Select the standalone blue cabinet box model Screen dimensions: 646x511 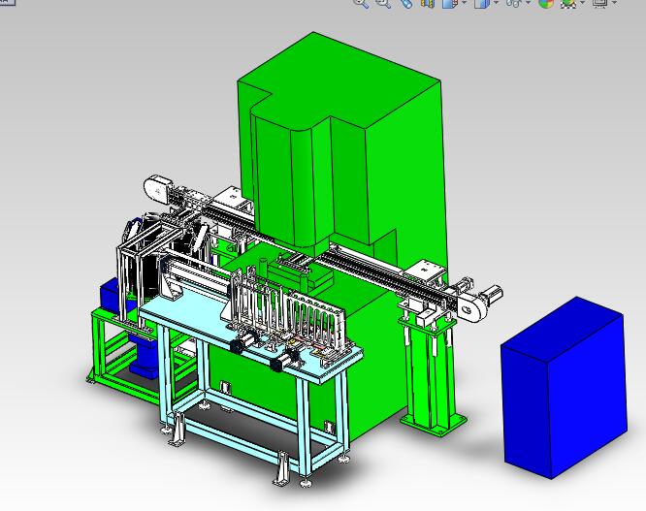click(565, 388)
